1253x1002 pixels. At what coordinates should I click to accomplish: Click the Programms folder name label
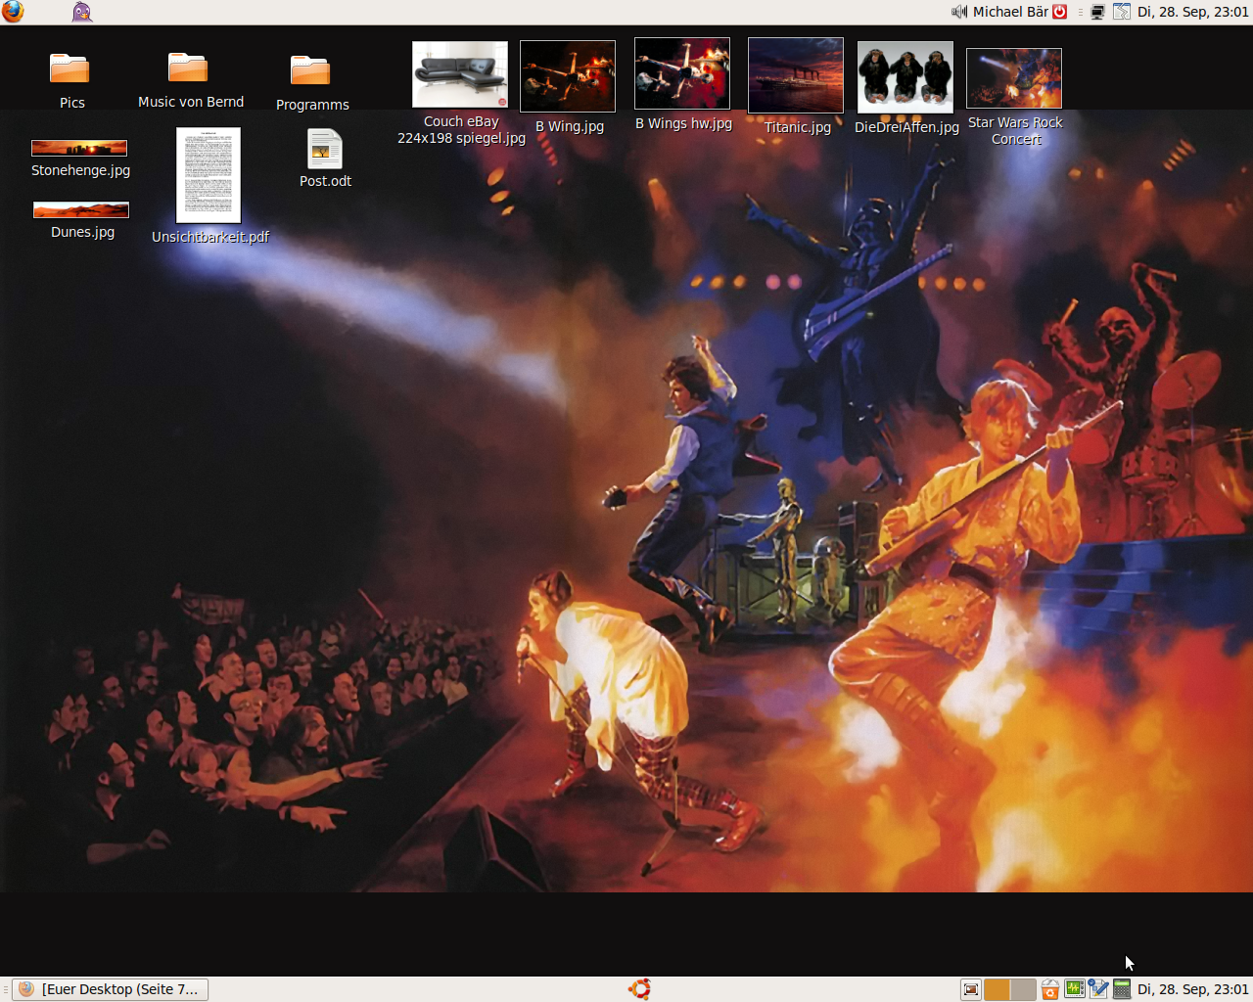[312, 105]
